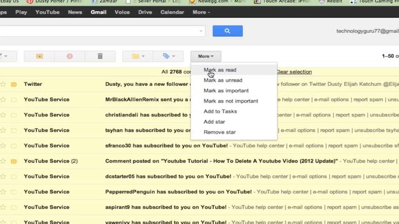
Task: Open Drive in the Google bar
Action: point(145,12)
